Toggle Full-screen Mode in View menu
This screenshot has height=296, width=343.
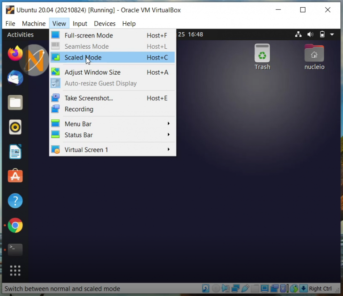tap(88, 35)
